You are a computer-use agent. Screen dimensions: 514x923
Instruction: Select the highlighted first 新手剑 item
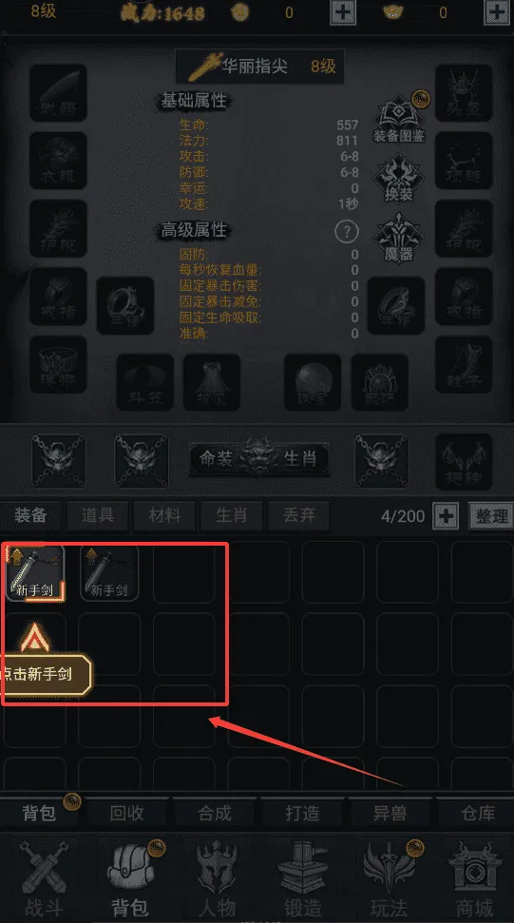click(35, 571)
